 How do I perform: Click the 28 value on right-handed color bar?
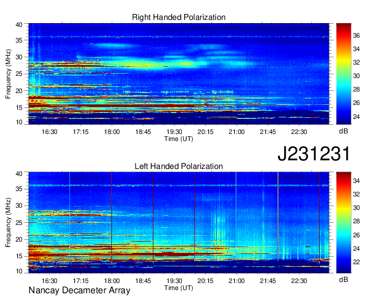click(356, 89)
